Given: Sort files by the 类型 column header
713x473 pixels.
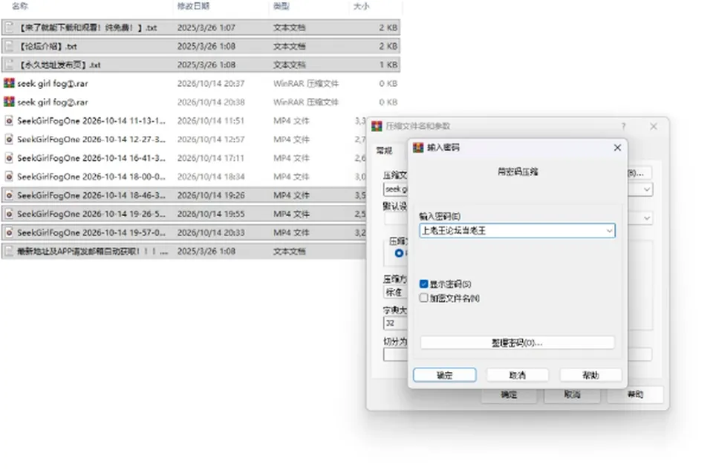Looking at the screenshot, I should [x=281, y=6].
